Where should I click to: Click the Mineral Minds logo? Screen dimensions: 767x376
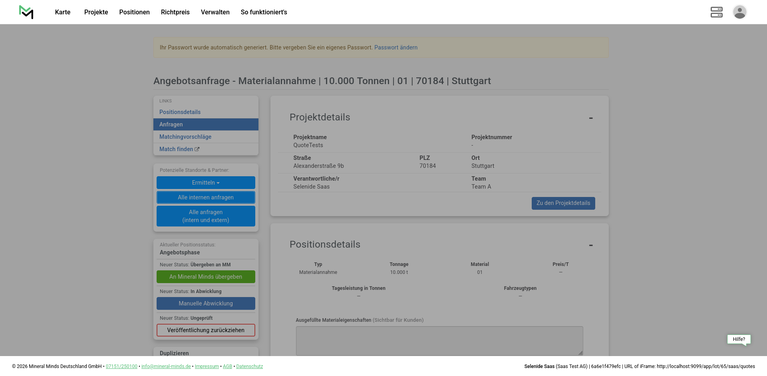coord(26,12)
